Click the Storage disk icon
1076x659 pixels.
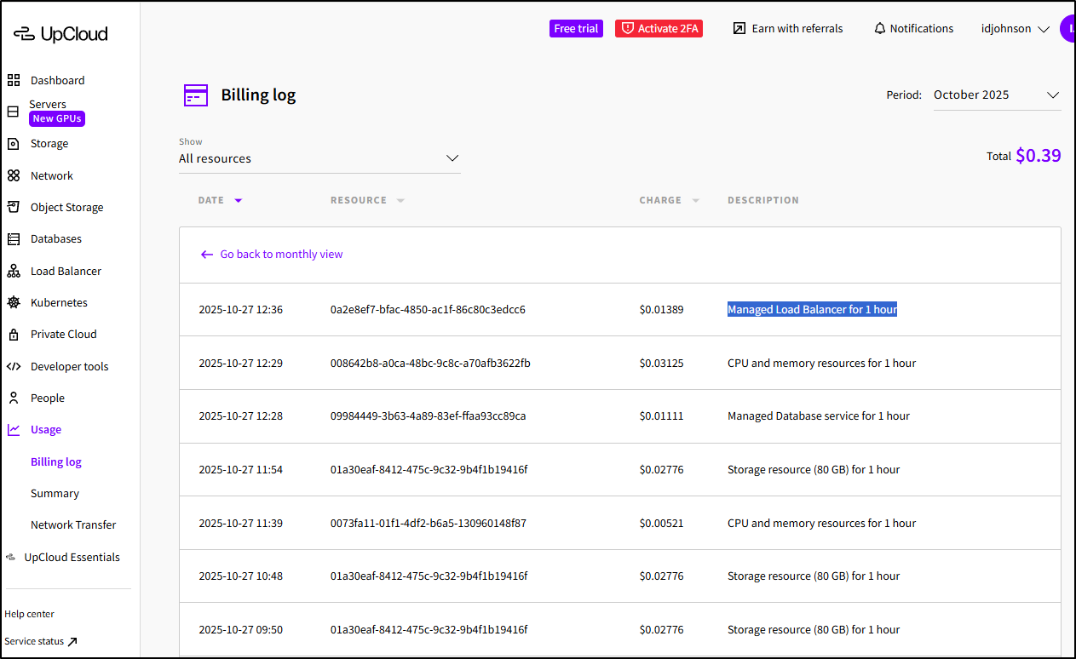coord(14,143)
